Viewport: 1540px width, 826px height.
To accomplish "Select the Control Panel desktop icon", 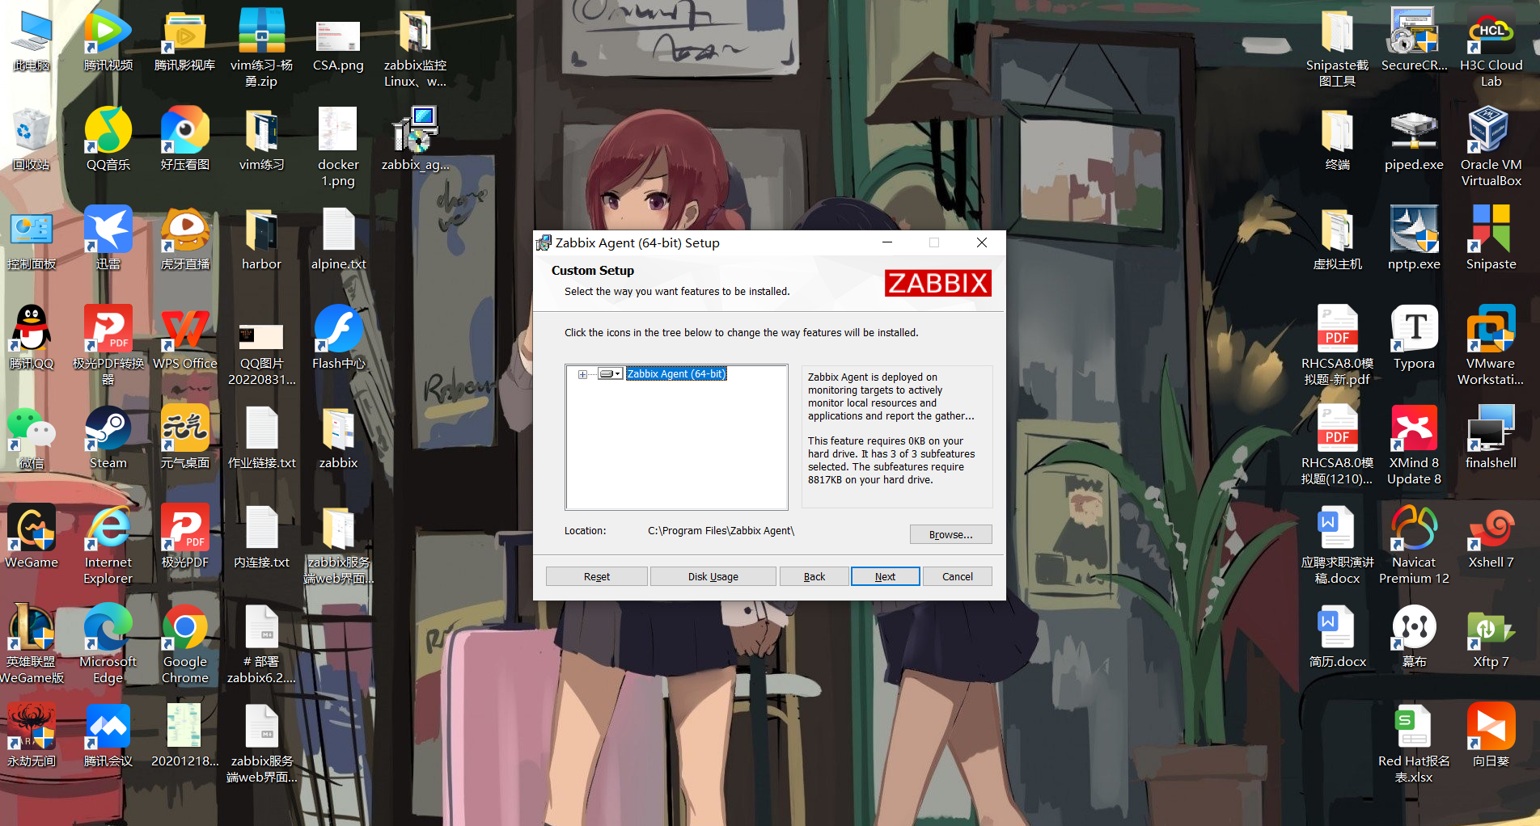I will click(x=32, y=239).
